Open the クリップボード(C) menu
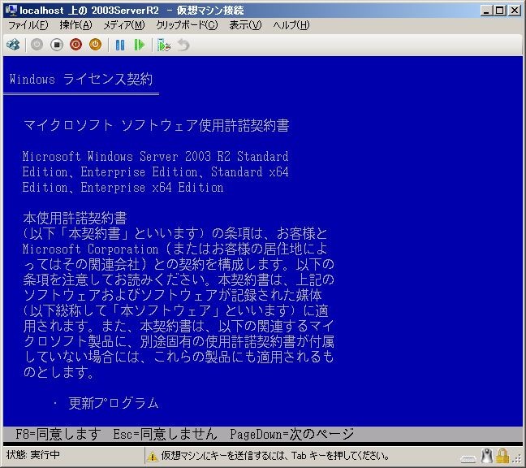This screenshot has width=526, height=468. (187, 25)
